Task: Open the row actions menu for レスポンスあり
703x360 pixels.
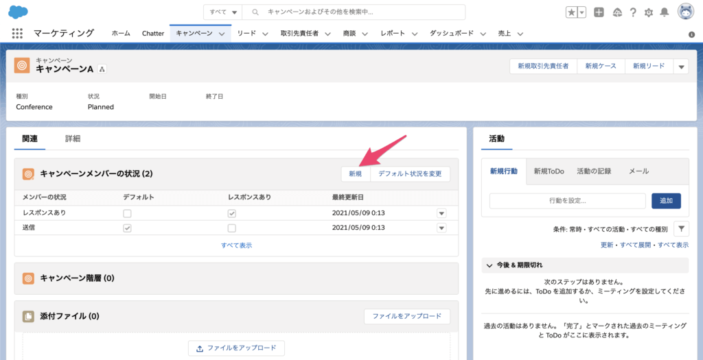Action: (x=441, y=213)
